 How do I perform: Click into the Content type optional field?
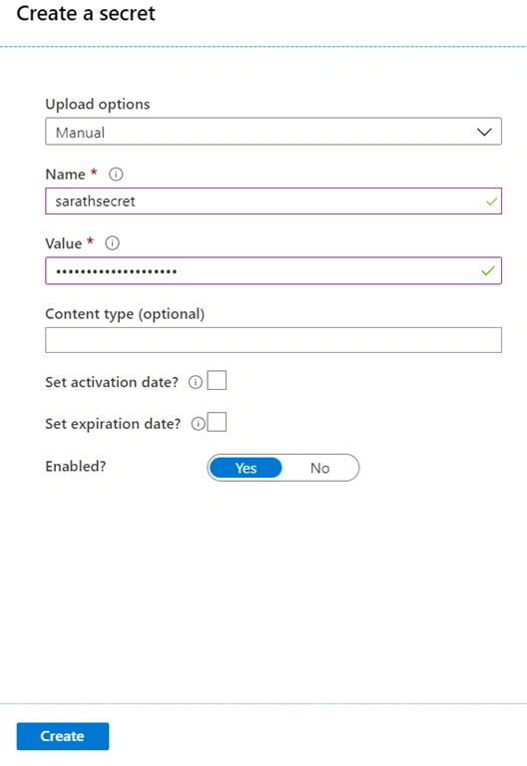coord(273,340)
